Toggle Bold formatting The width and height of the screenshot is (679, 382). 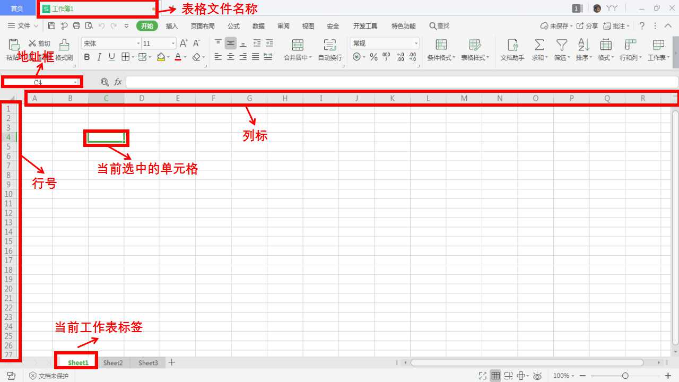86,57
